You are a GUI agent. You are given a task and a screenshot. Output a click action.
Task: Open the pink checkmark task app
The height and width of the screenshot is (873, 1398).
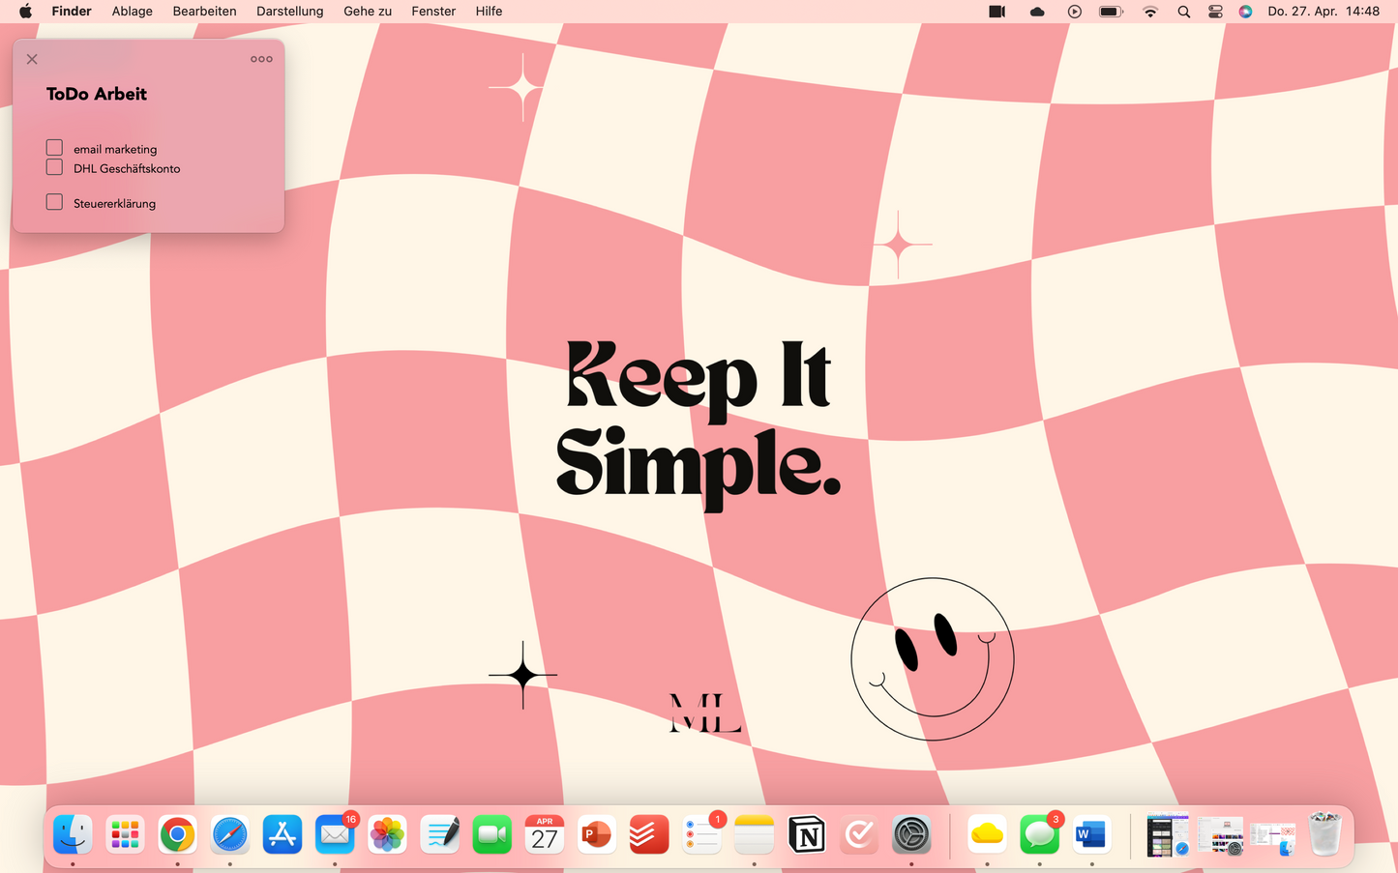pyautogui.click(x=859, y=834)
